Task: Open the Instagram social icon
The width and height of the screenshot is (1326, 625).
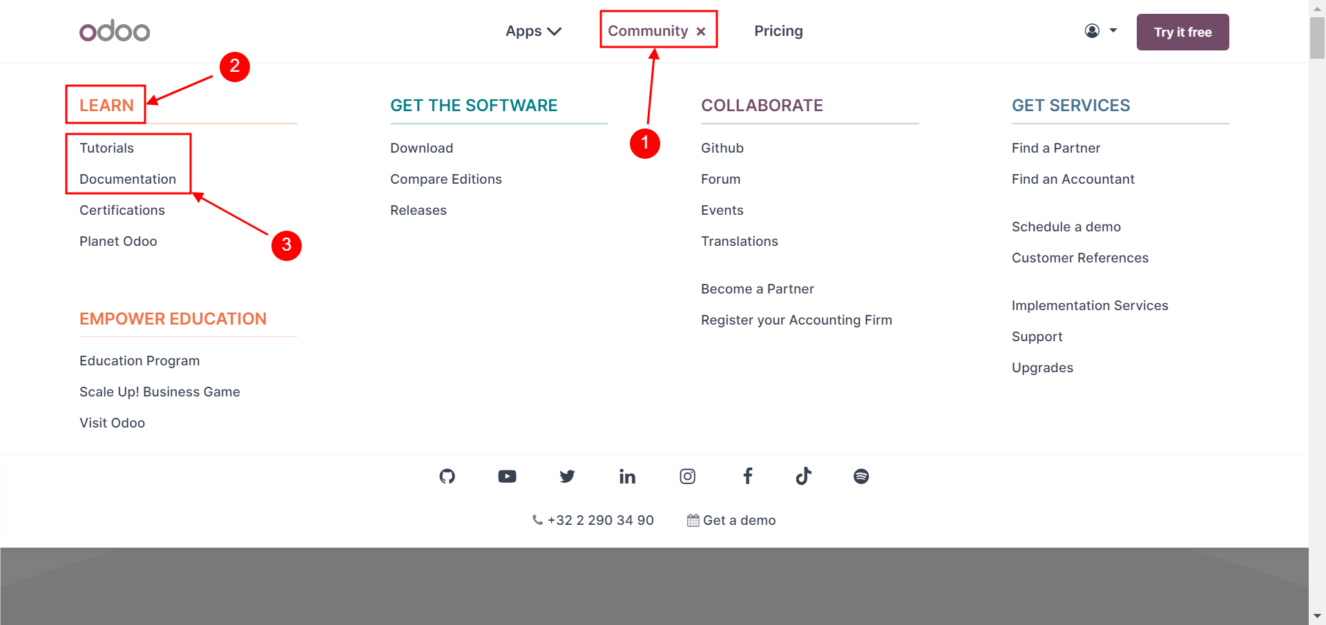Action: click(687, 476)
